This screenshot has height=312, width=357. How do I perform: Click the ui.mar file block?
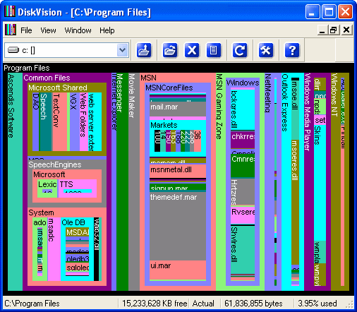click(178, 270)
